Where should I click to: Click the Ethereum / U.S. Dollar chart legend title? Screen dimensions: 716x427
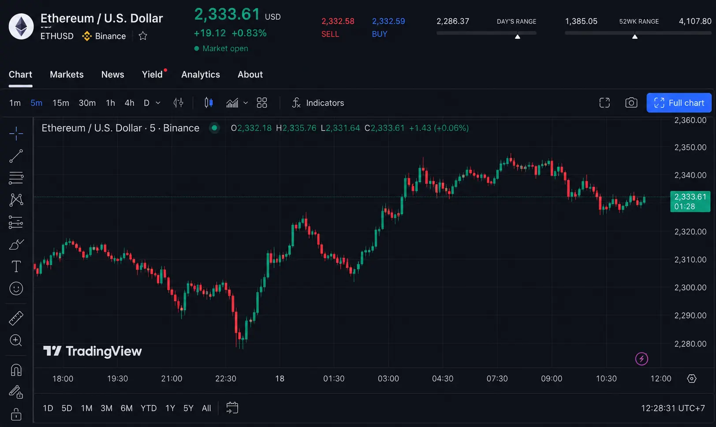120,128
